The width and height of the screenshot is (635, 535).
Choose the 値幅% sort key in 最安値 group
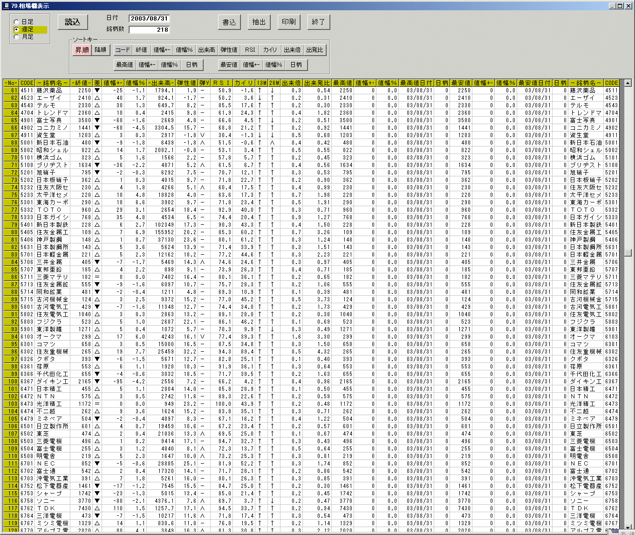click(274, 65)
